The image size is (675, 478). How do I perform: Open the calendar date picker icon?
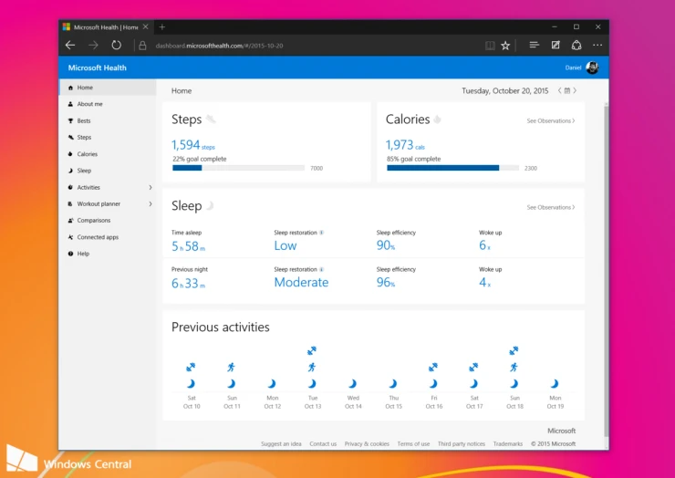pos(566,91)
